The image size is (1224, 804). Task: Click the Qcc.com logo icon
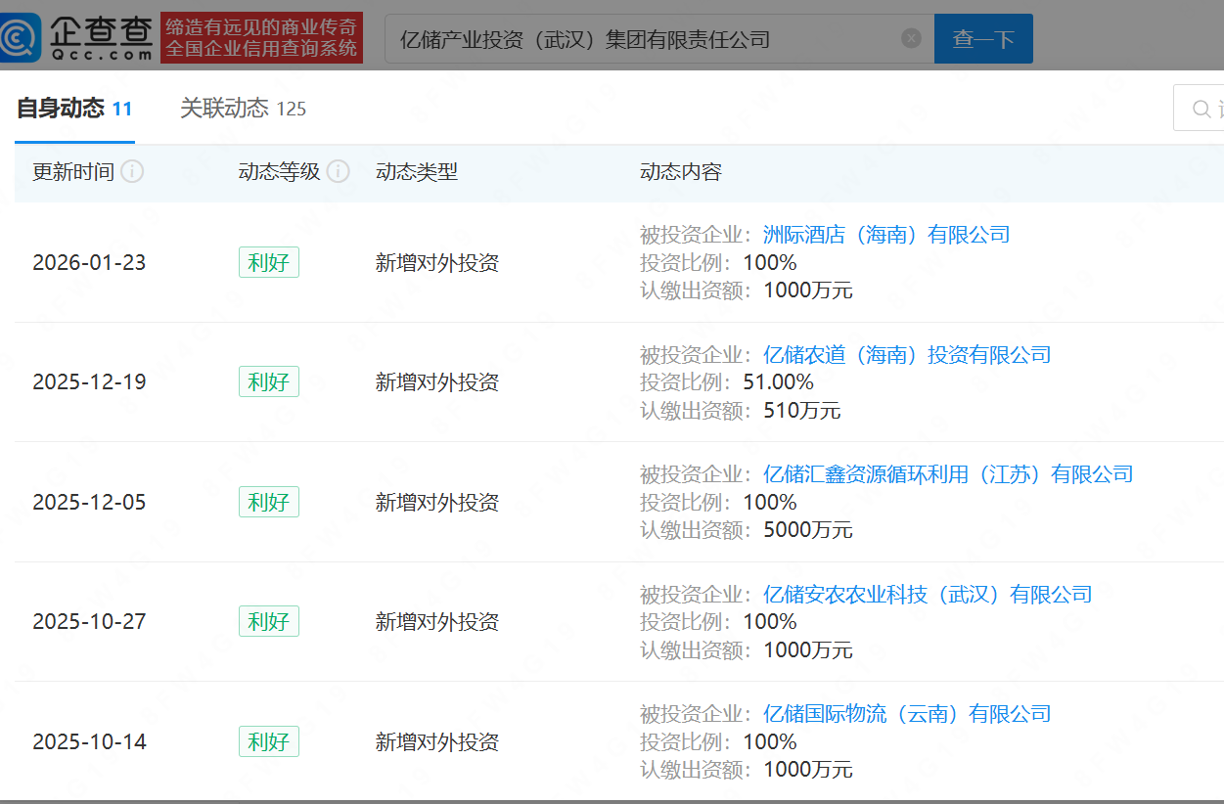22,38
